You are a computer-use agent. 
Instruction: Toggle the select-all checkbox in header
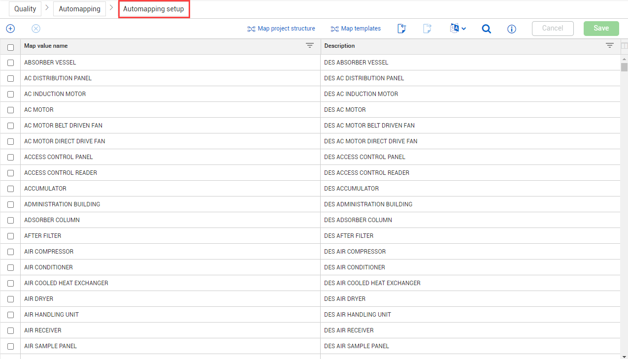coord(10,47)
